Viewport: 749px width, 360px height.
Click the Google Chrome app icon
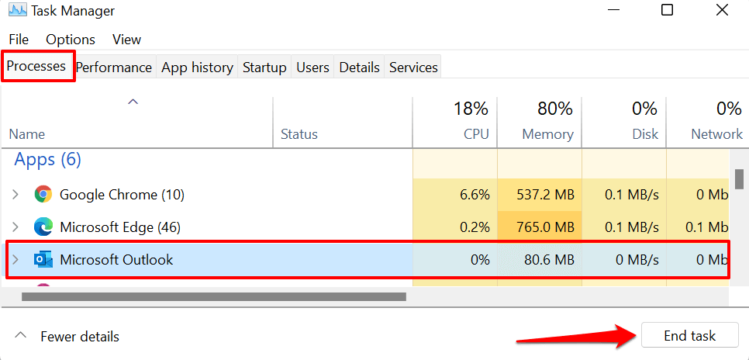(43, 194)
